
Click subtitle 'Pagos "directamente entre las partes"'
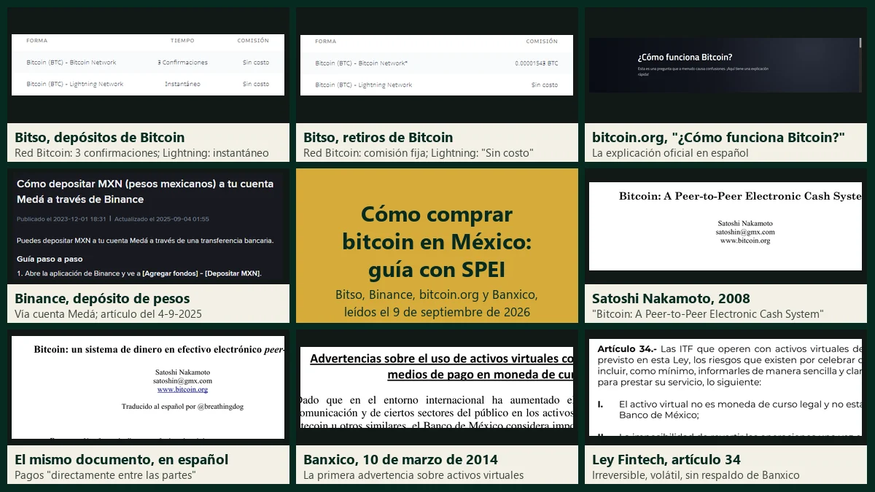tap(105, 475)
